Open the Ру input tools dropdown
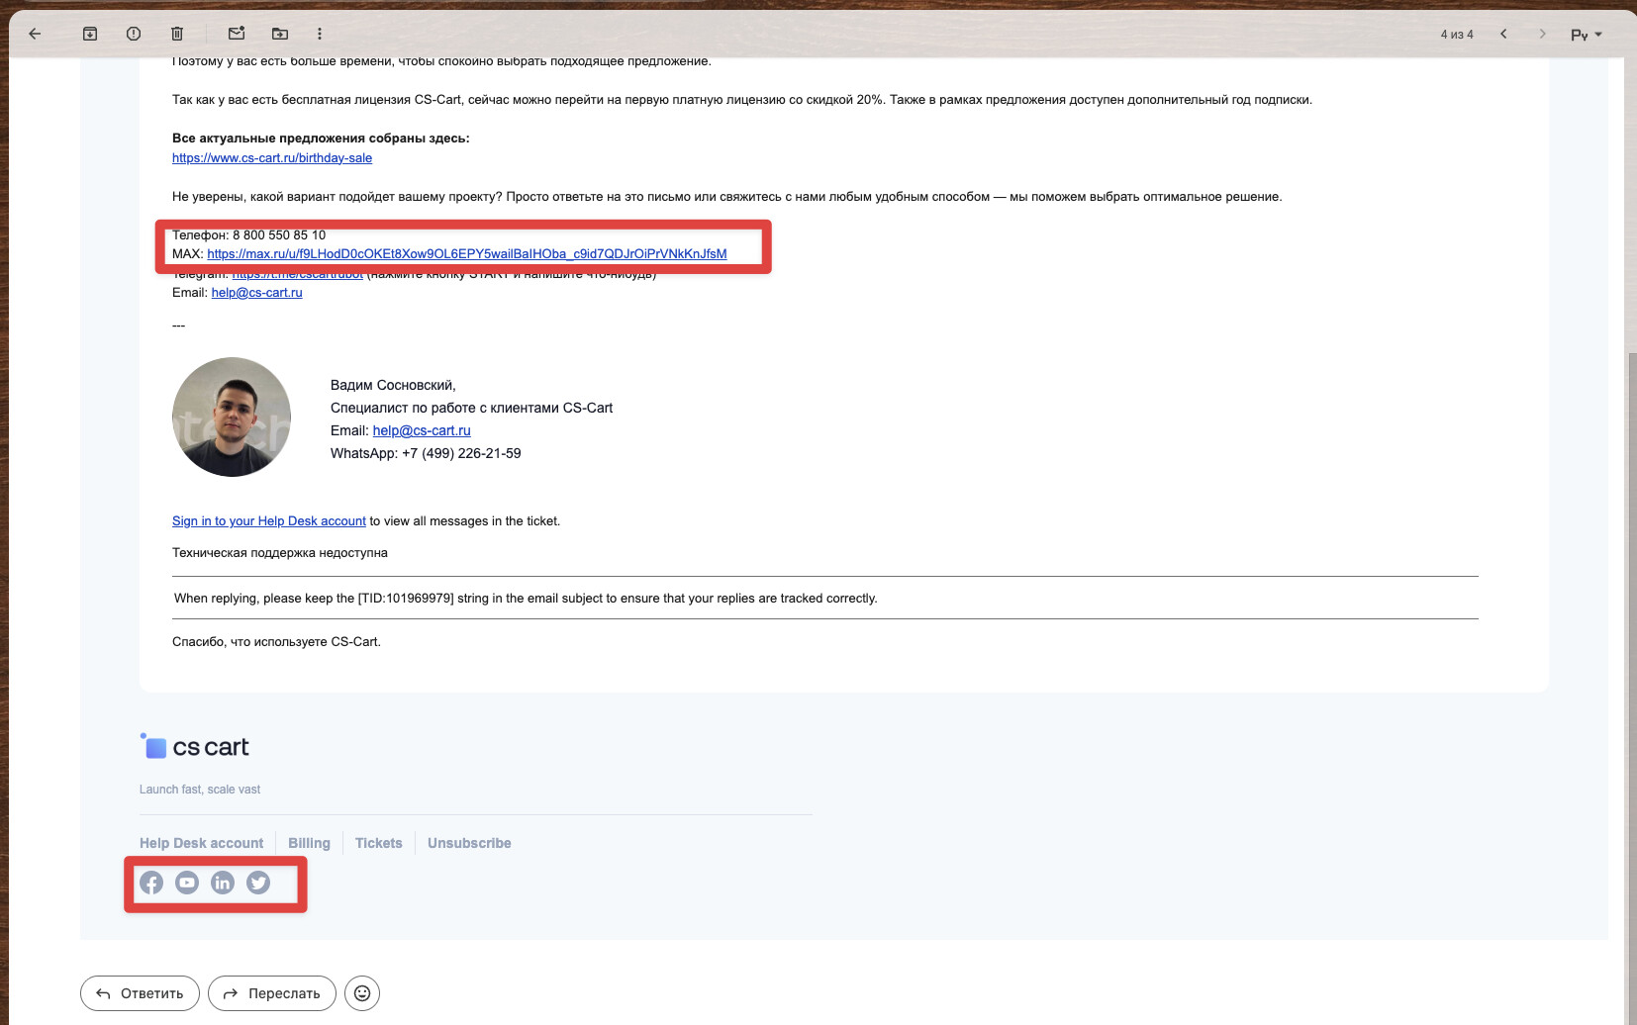This screenshot has width=1637, height=1025. [1587, 35]
